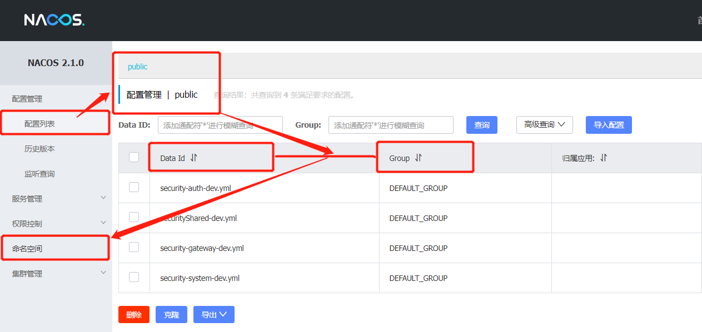The image size is (702, 332).
Task: Select checkbox for security-gateway-dev.yml row
Action: coord(134,248)
